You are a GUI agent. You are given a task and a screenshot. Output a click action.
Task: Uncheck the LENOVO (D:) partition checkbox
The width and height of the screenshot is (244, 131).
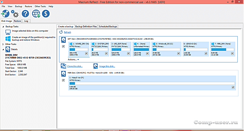click(206, 54)
